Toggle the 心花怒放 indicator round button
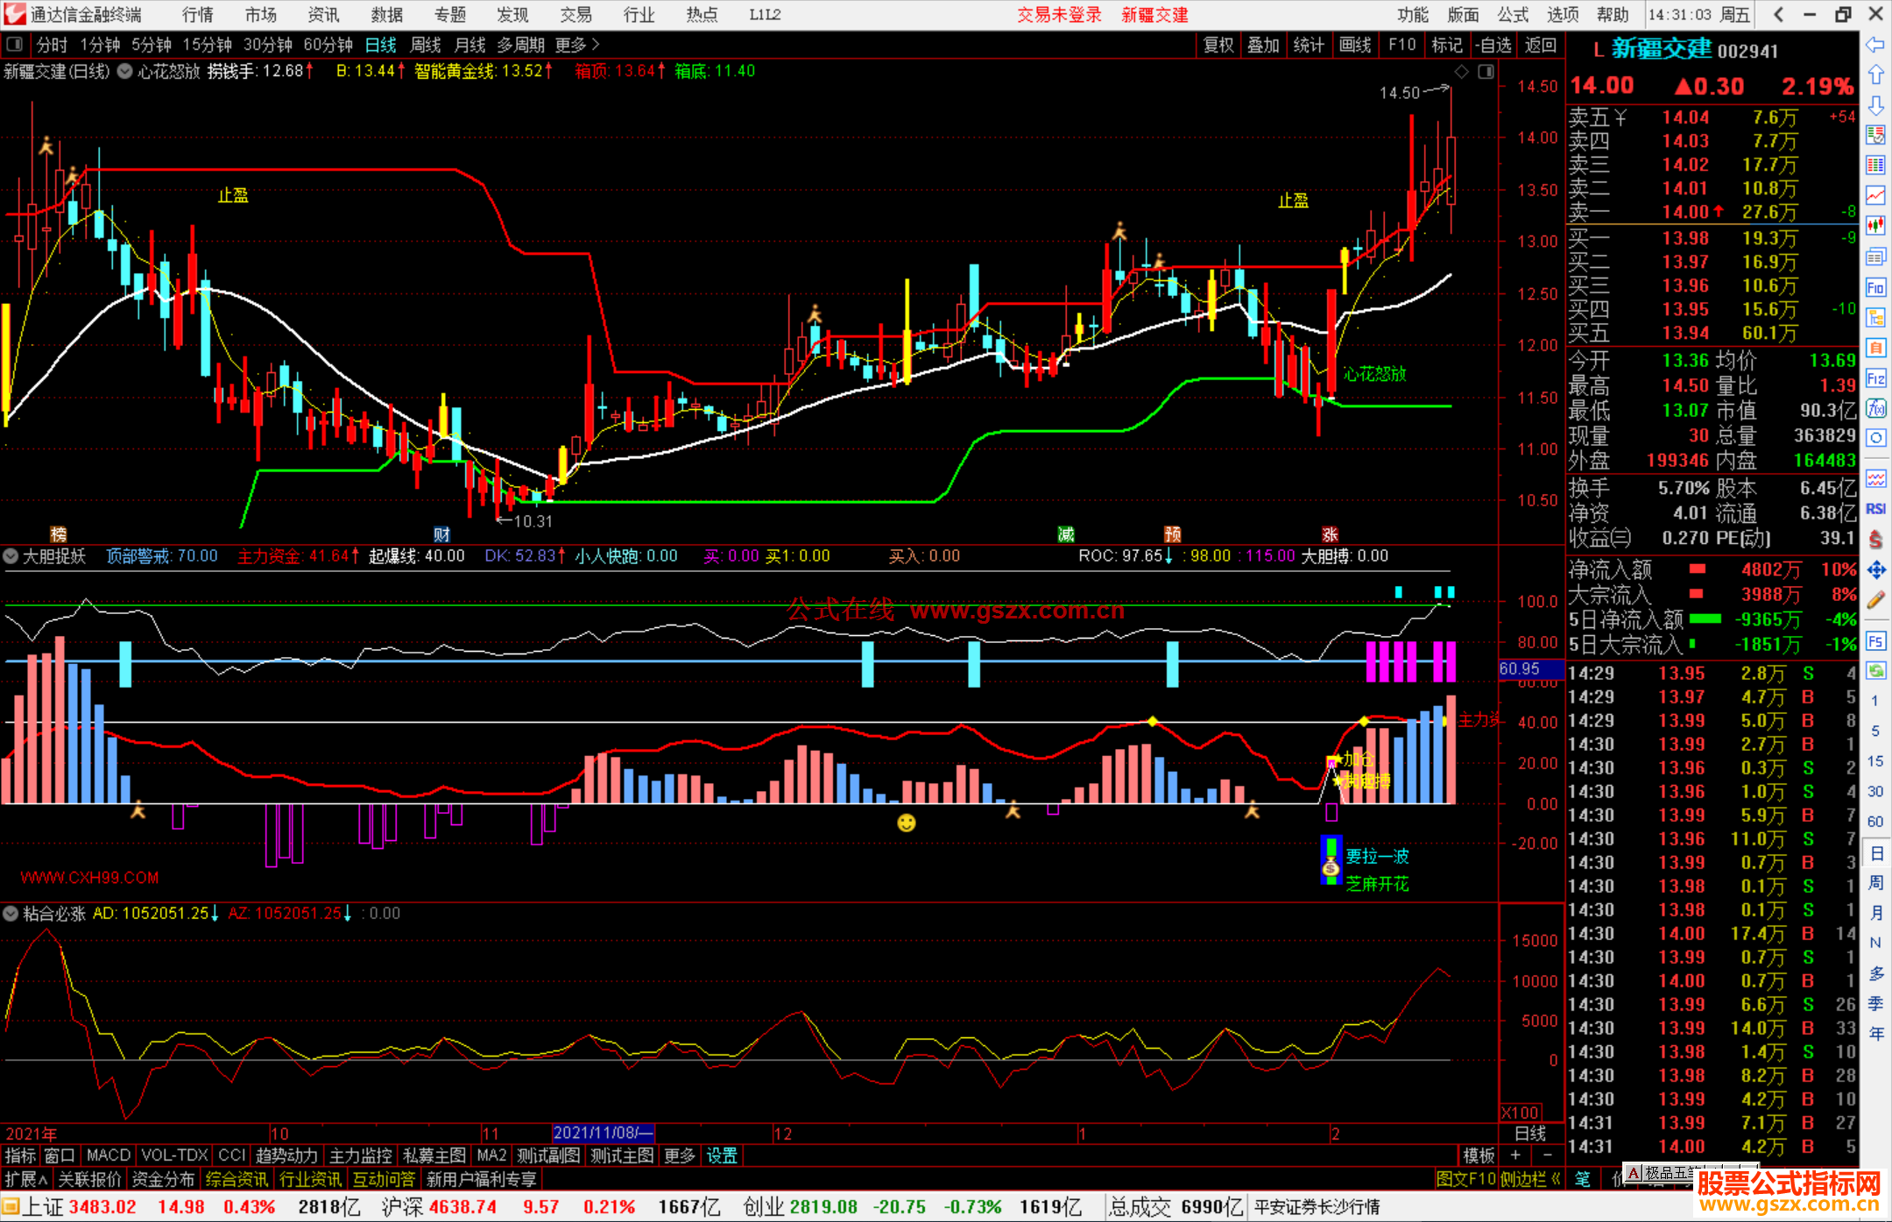The height and width of the screenshot is (1222, 1892). 124,72
